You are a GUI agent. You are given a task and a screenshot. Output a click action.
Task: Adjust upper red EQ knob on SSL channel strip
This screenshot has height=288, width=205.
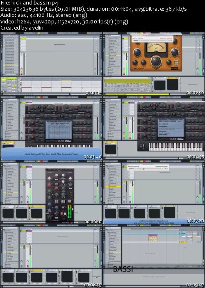(49, 185)
